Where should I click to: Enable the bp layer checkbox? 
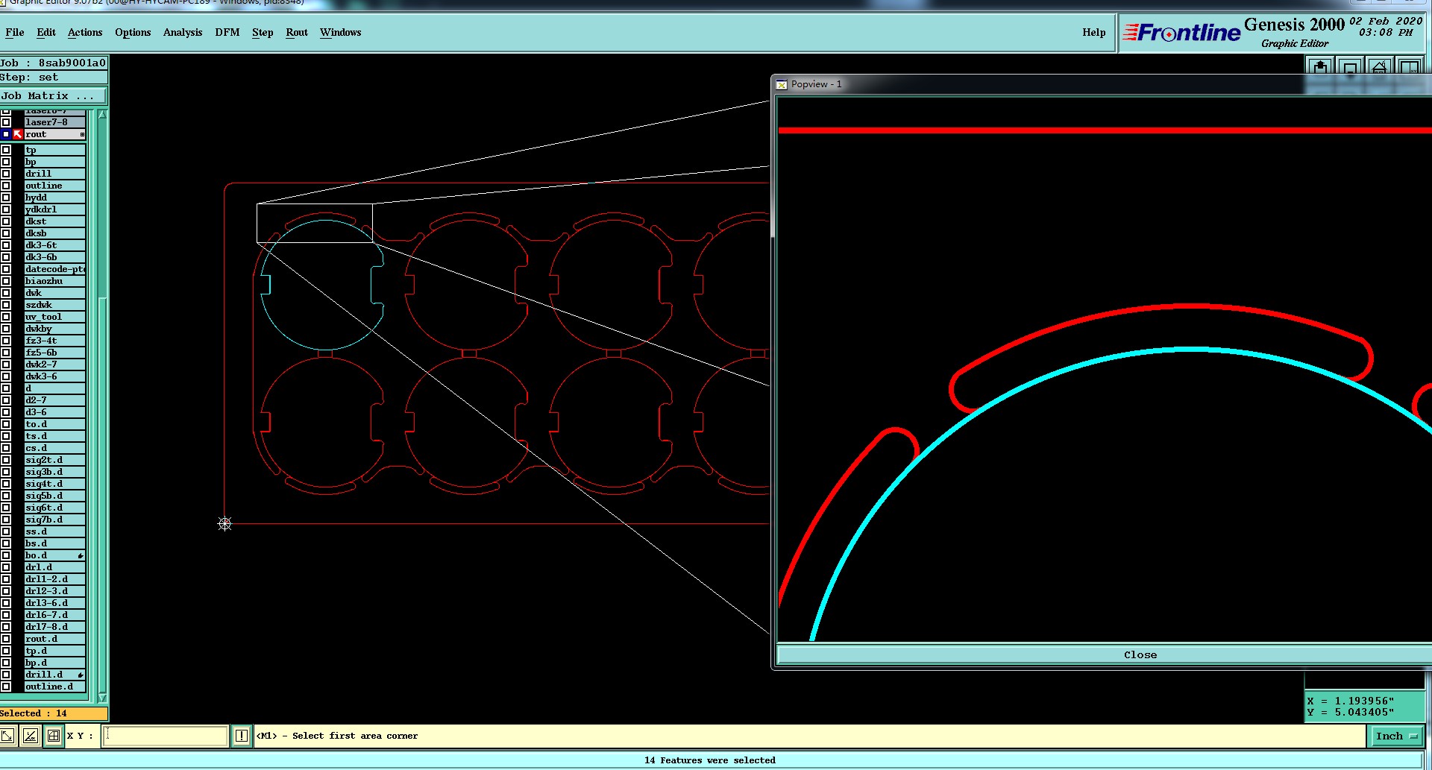point(6,162)
